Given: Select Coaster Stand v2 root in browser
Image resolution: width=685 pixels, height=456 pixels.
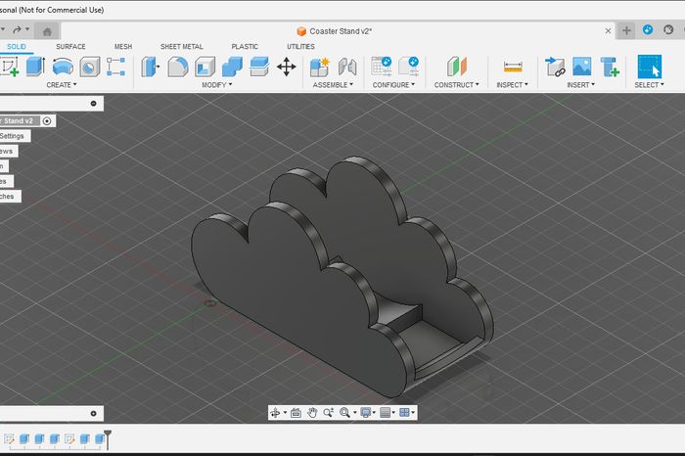Looking at the screenshot, I should coord(20,121).
